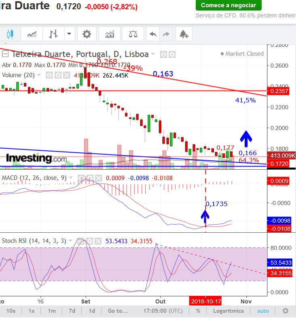Undo last chart action
296x318 pixels.
[x=153, y=34]
